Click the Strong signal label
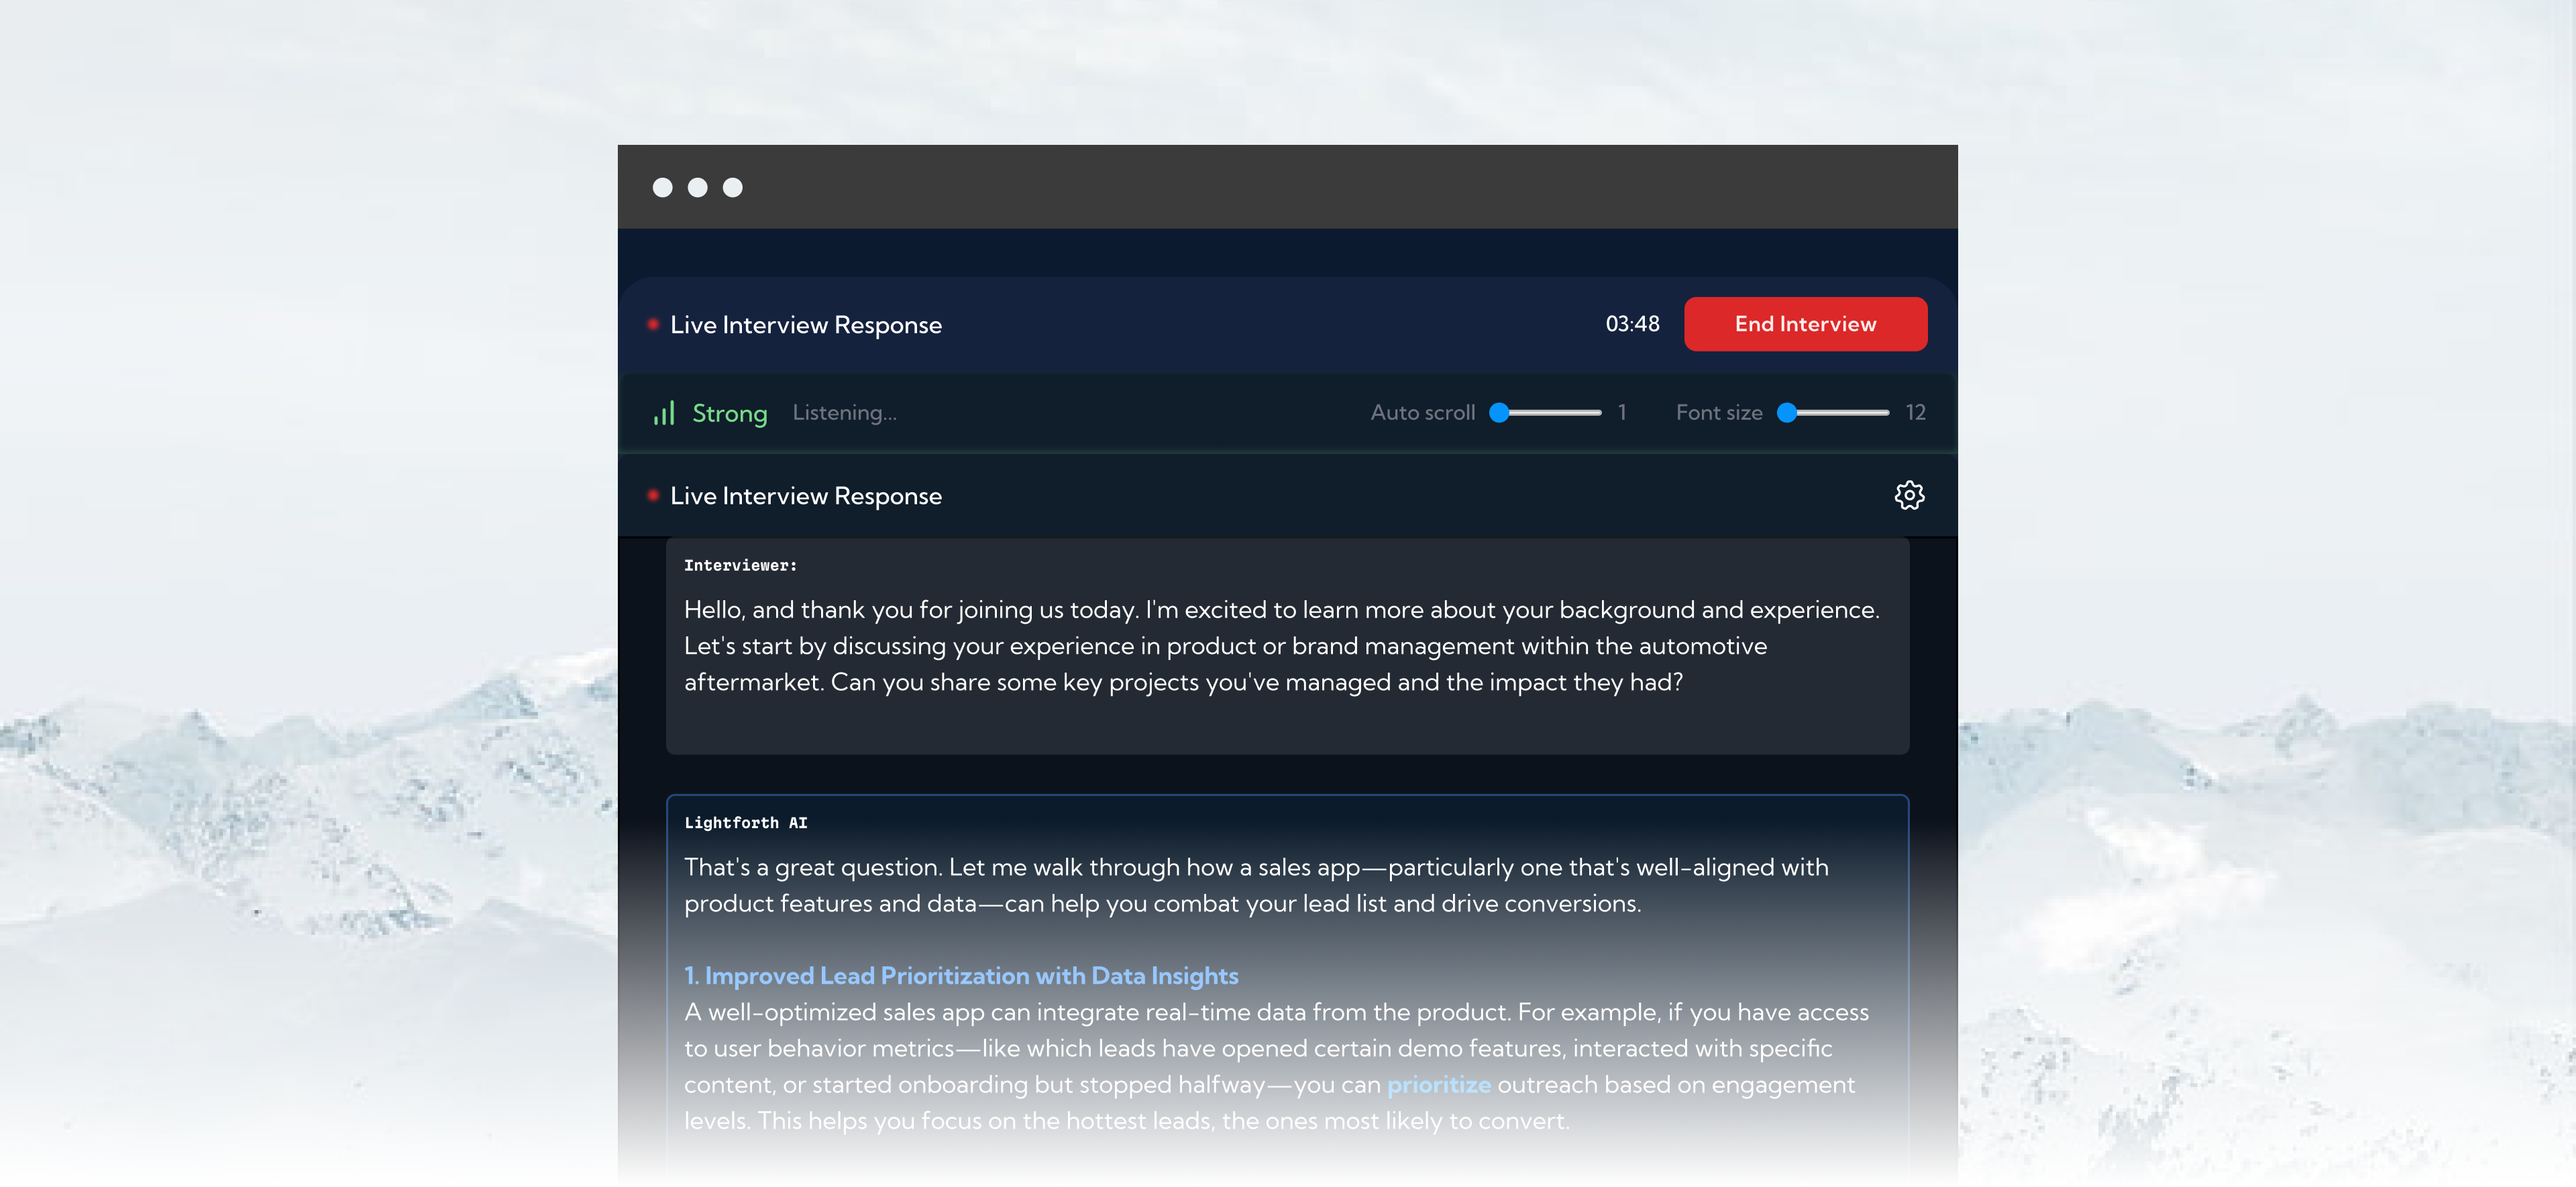Image resolution: width=2576 pixels, height=1187 pixels. 730,413
